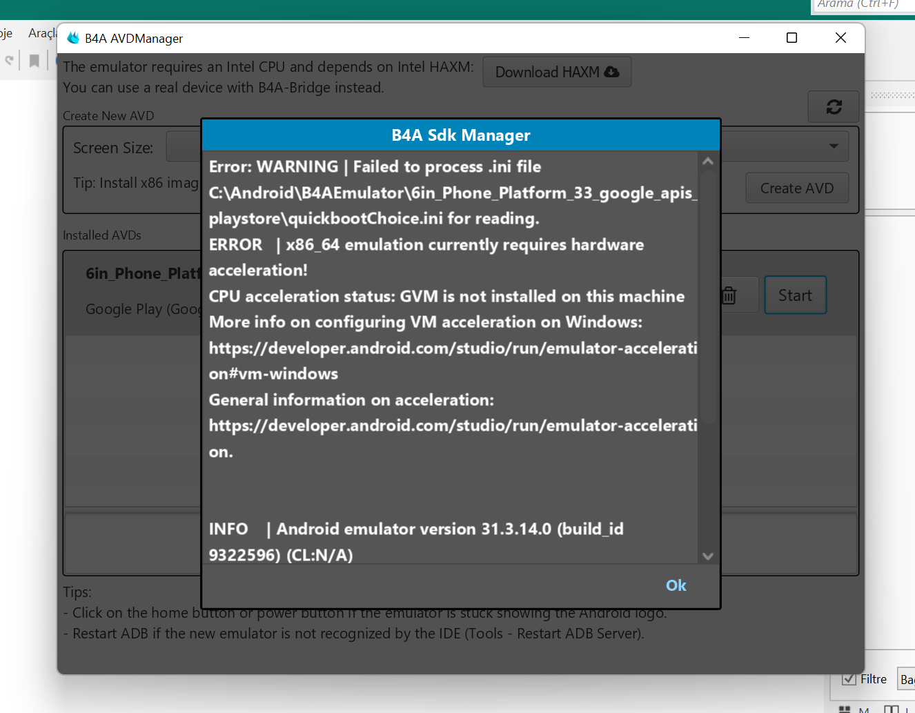Click the B4A flame logo in title bar
Screen dimensions: 915x713
coord(73,38)
